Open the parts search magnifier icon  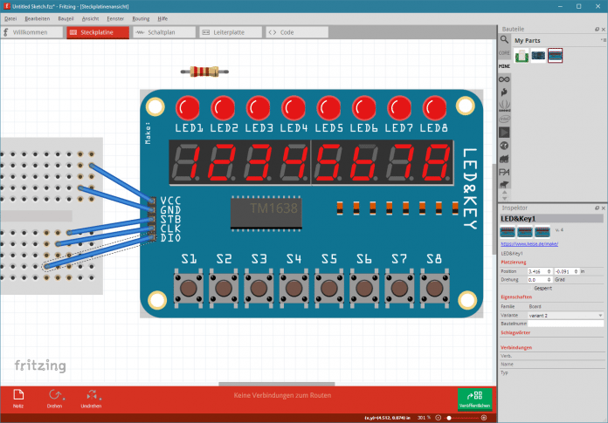(504, 39)
